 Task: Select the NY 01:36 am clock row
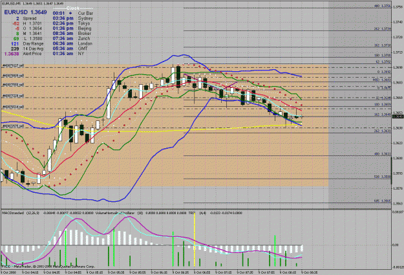click(x=69, y=54)
